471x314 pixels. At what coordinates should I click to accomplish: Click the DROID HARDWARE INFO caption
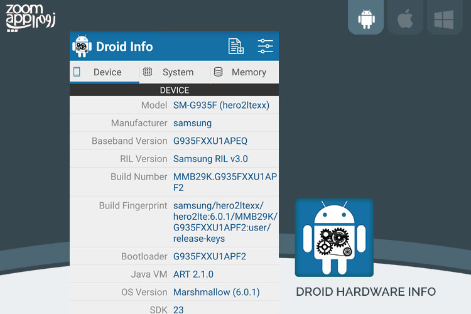366,292
